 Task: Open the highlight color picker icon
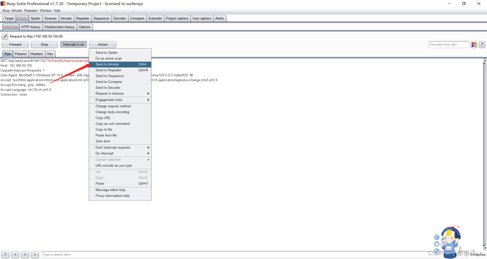click(474, 45)
